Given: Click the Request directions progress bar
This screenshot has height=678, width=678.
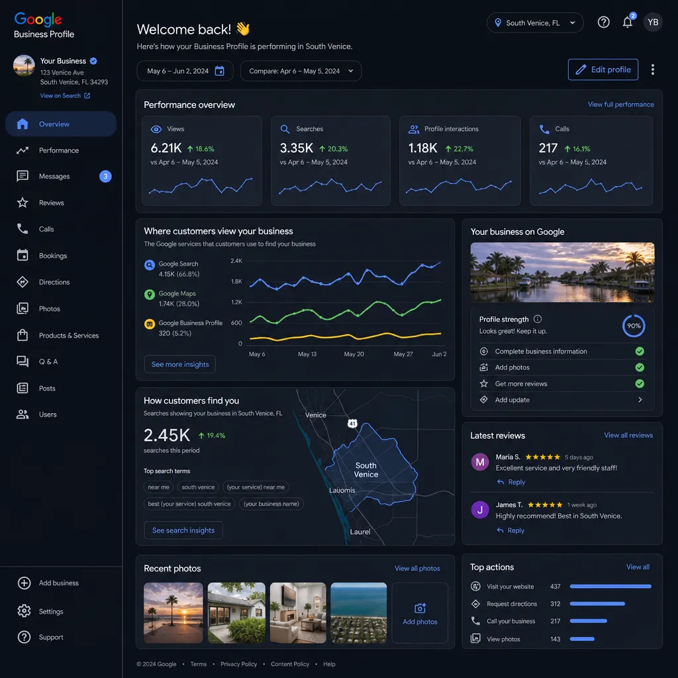Looking at the screenshot, I should coord(597,604).
